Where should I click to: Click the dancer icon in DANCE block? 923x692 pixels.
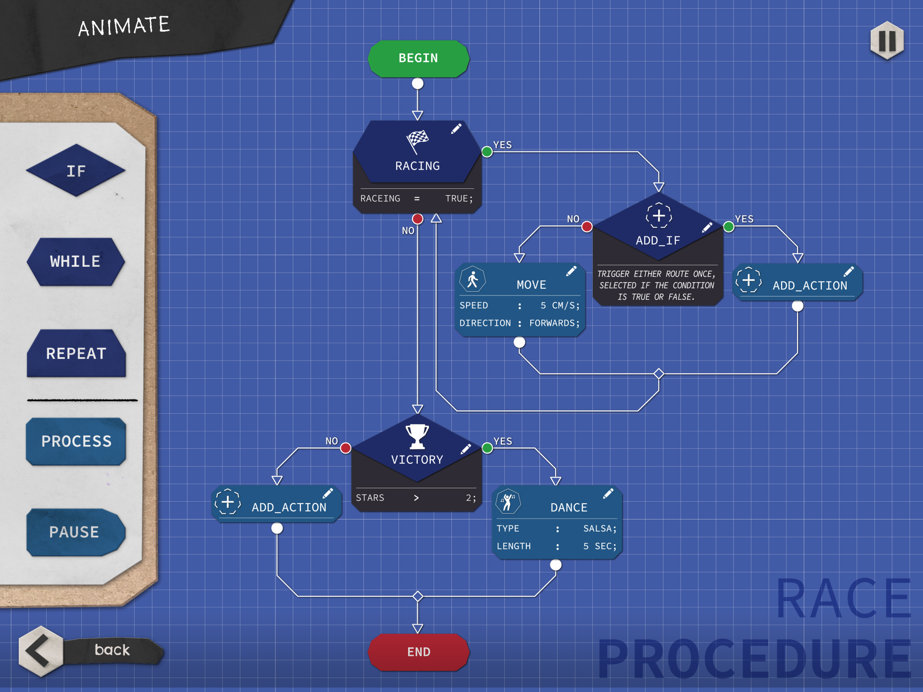(x=508, y=502)
